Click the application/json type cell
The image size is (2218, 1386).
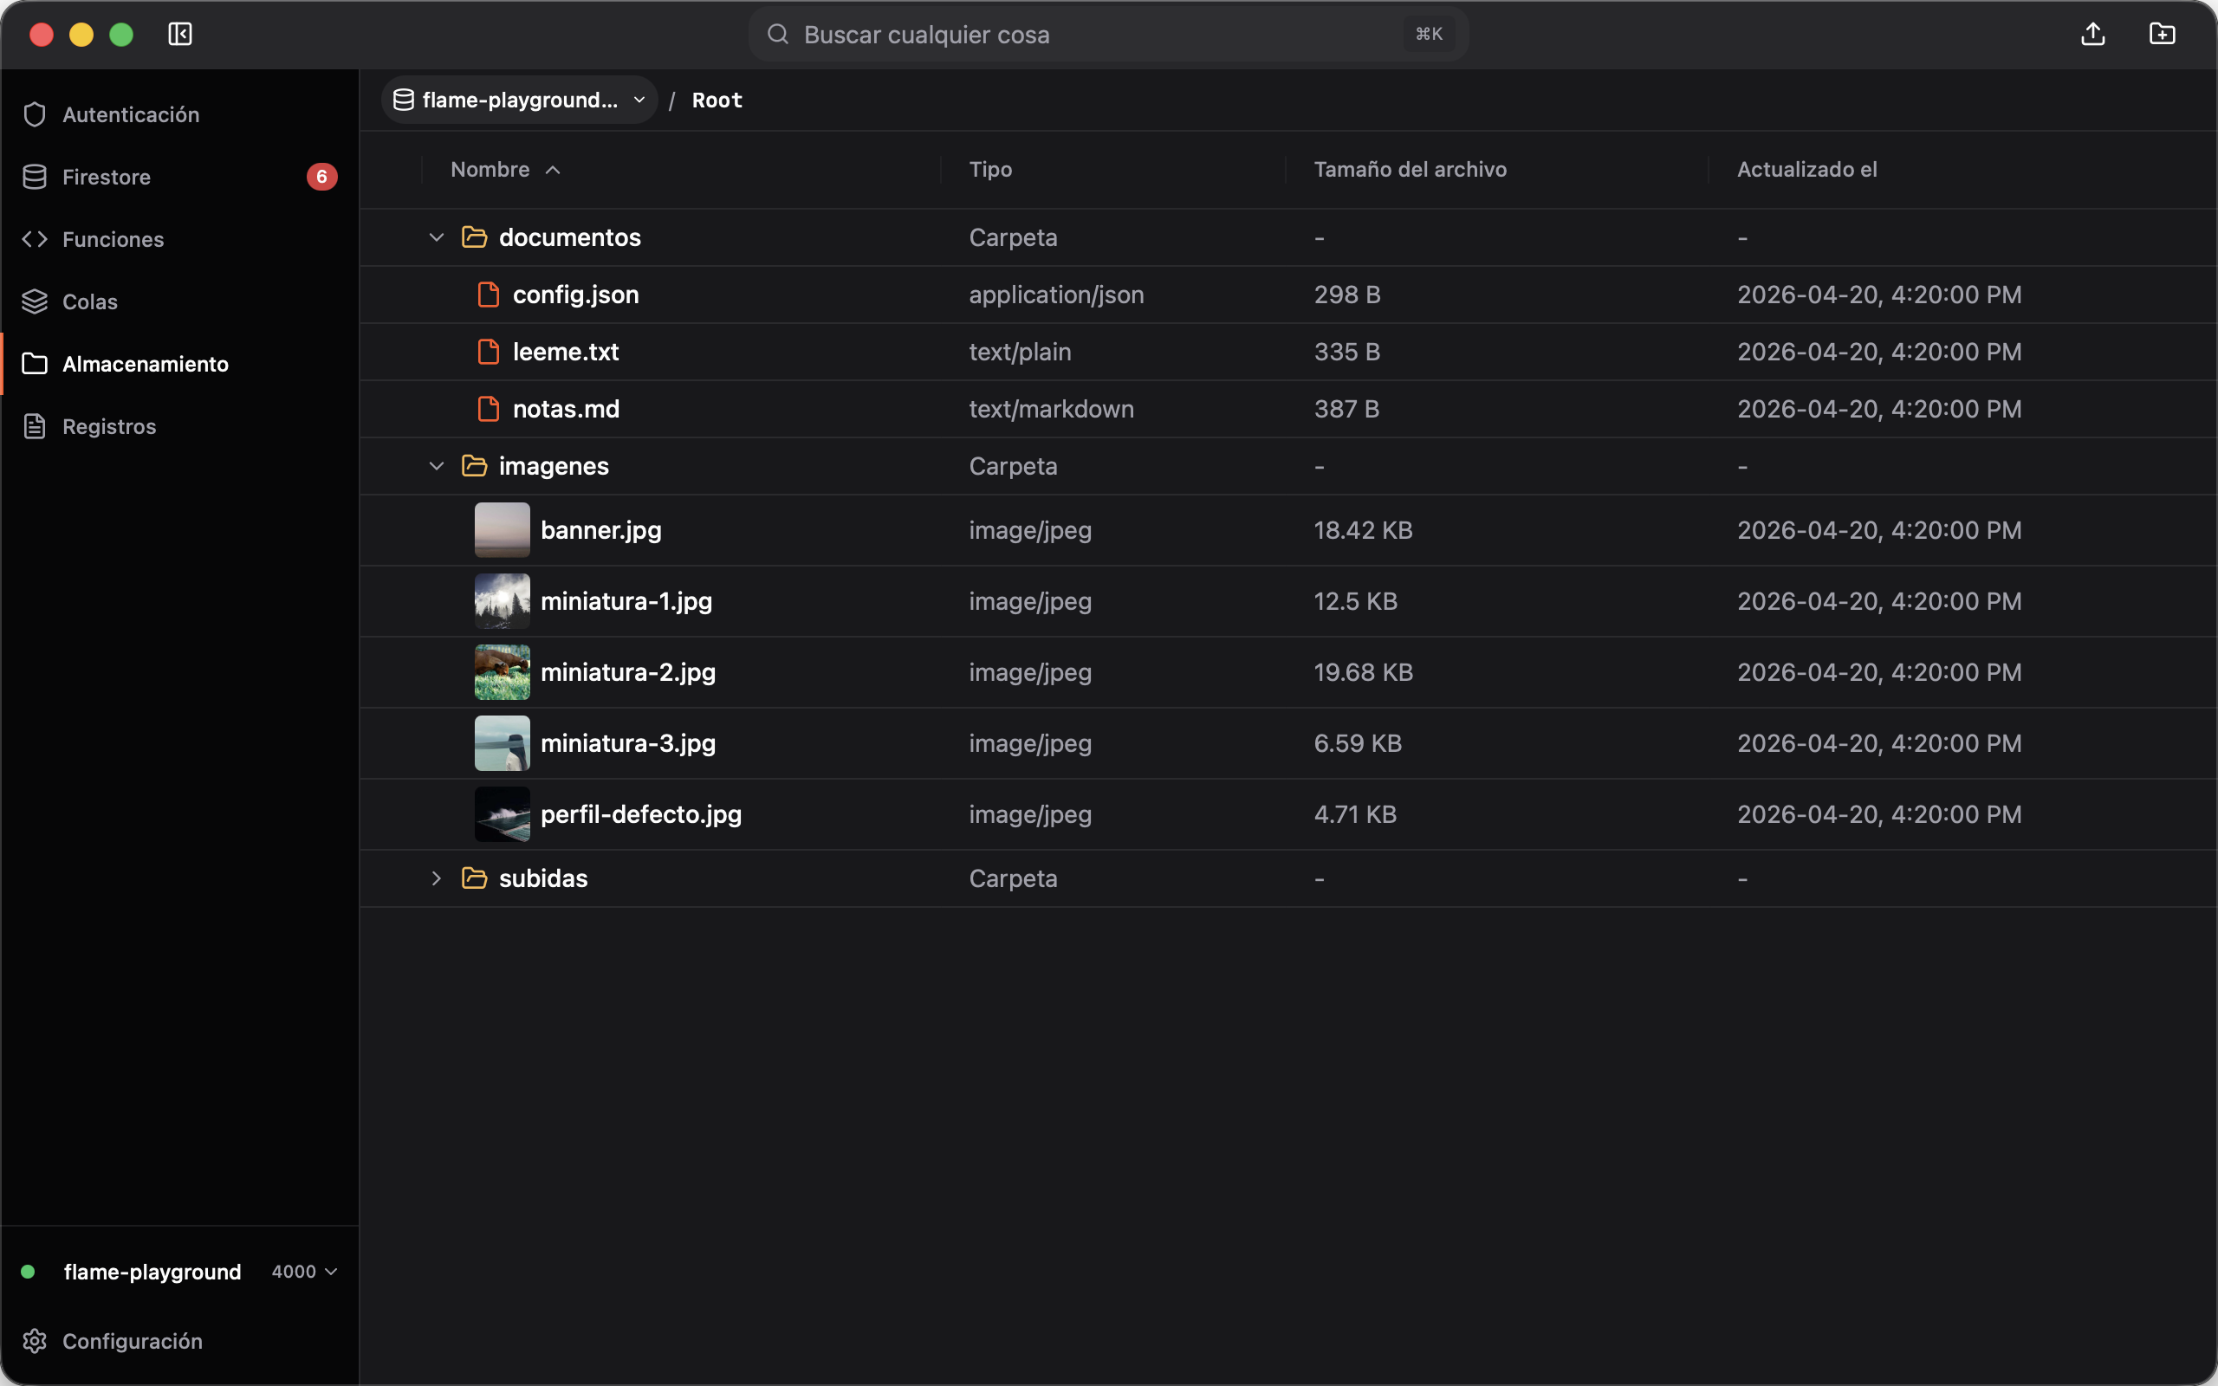pos(1056,295)
